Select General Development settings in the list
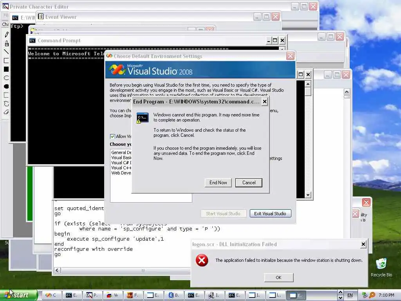 click(x=121, y=152)
